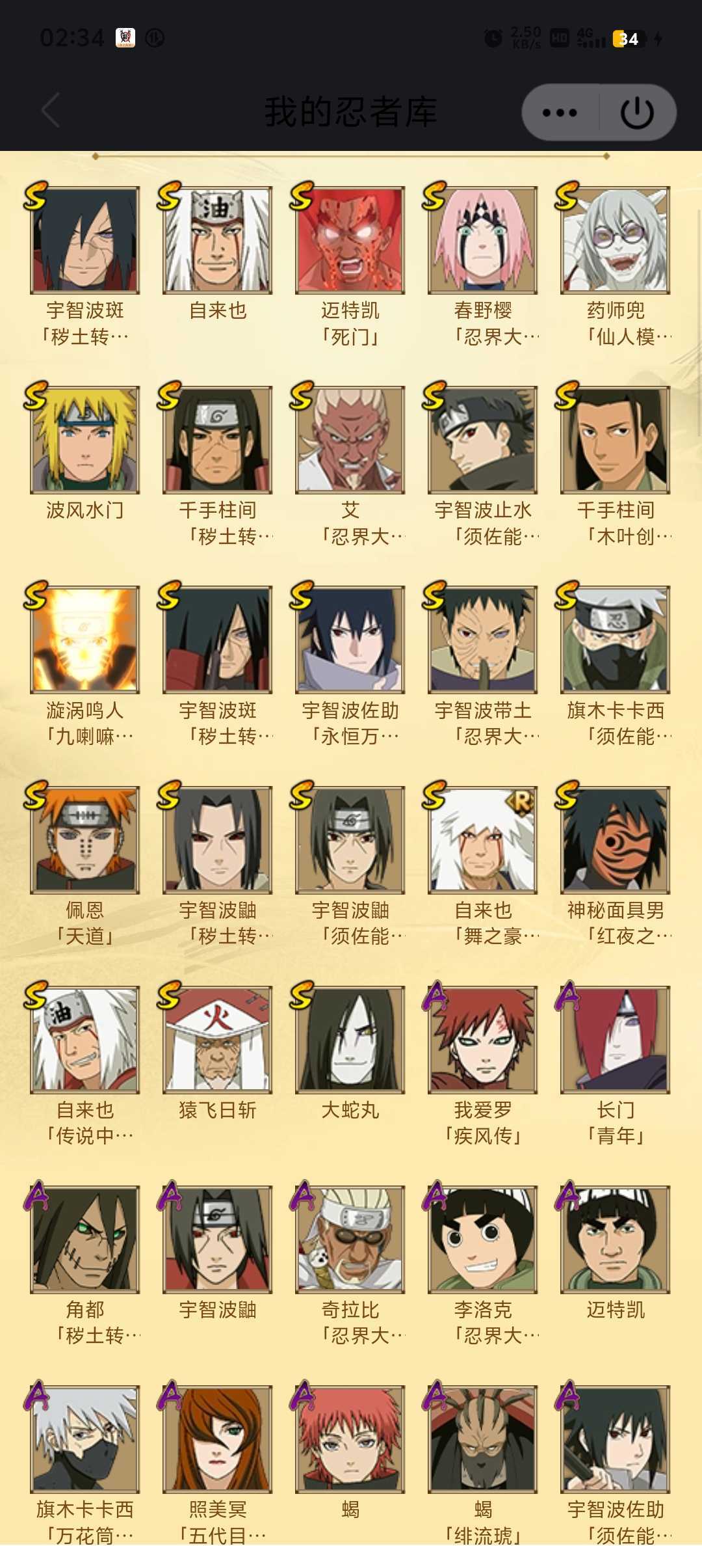Screen dimensions: 702x1546
Task: Open 大蛇丸 ninja portrait
Action: tap(350, 1039)
